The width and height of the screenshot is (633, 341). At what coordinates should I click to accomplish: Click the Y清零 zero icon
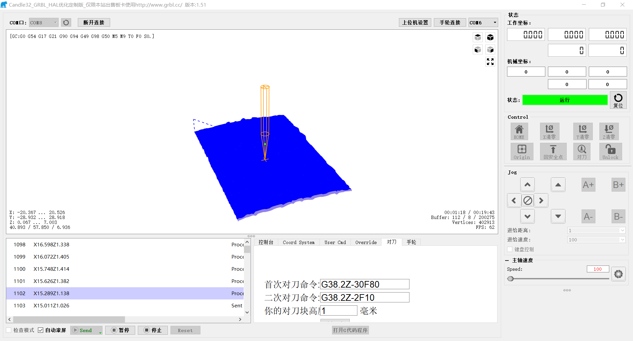(x=583, y=132)
